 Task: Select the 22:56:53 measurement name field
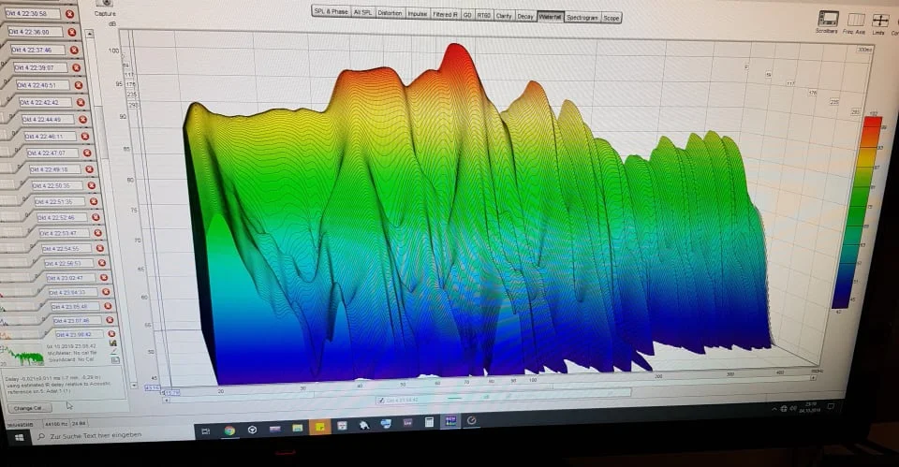70,264
